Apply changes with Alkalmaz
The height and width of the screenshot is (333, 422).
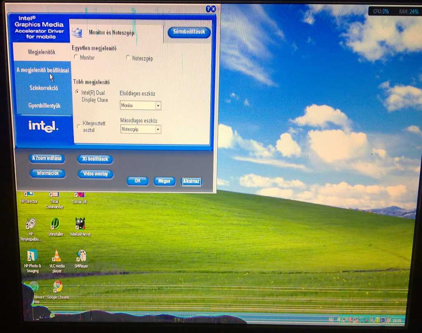[x=191, y=181]
